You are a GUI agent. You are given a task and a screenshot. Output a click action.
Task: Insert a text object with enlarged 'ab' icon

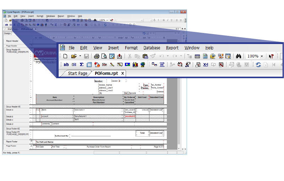66,65
